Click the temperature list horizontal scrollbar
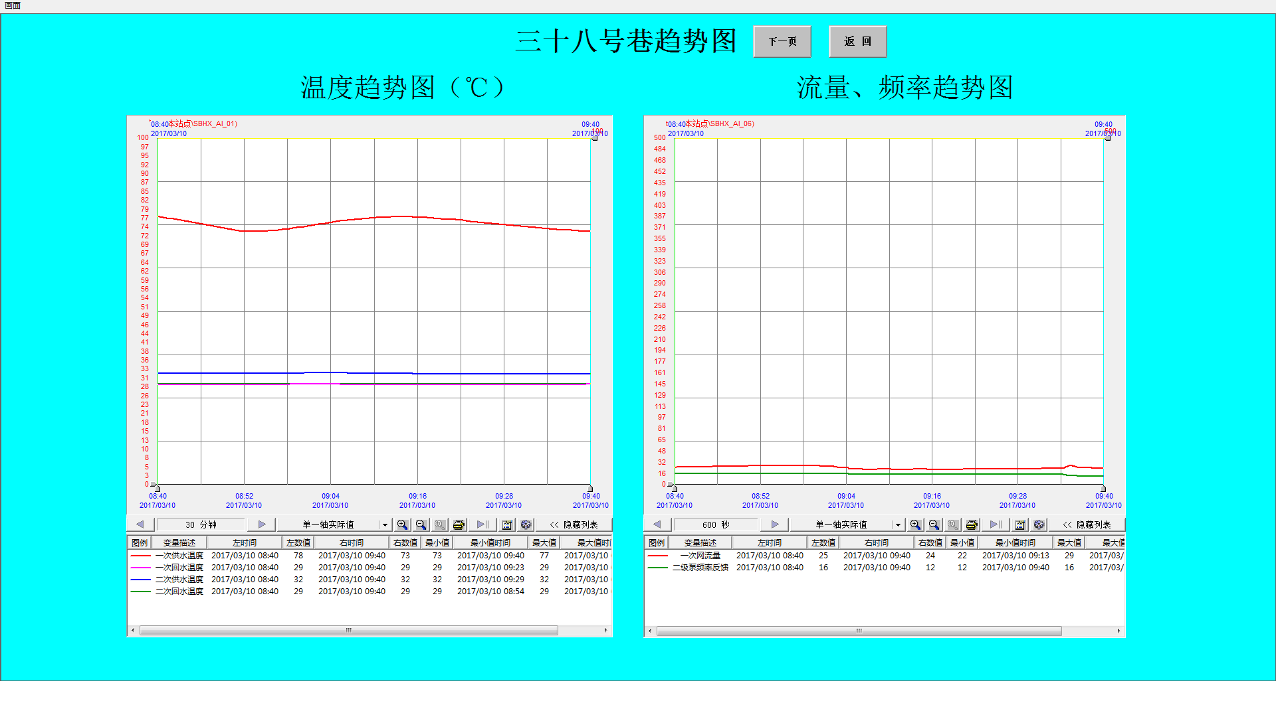This screenshot has height=717, width=1276. 348,630
